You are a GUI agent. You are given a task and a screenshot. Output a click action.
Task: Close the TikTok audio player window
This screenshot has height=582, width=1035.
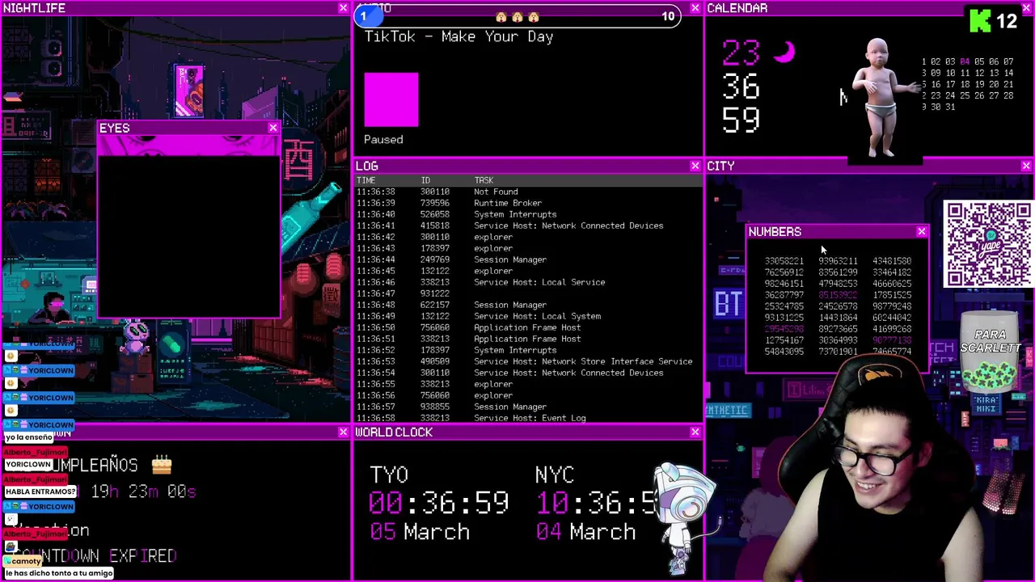695,8
